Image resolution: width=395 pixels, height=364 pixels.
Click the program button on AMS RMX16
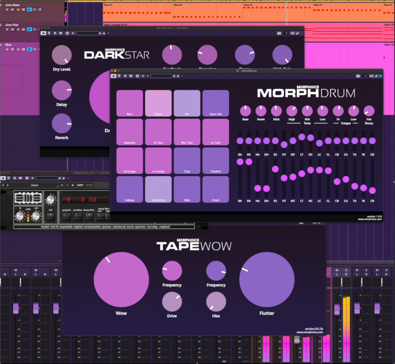click(x=67, y=216)
